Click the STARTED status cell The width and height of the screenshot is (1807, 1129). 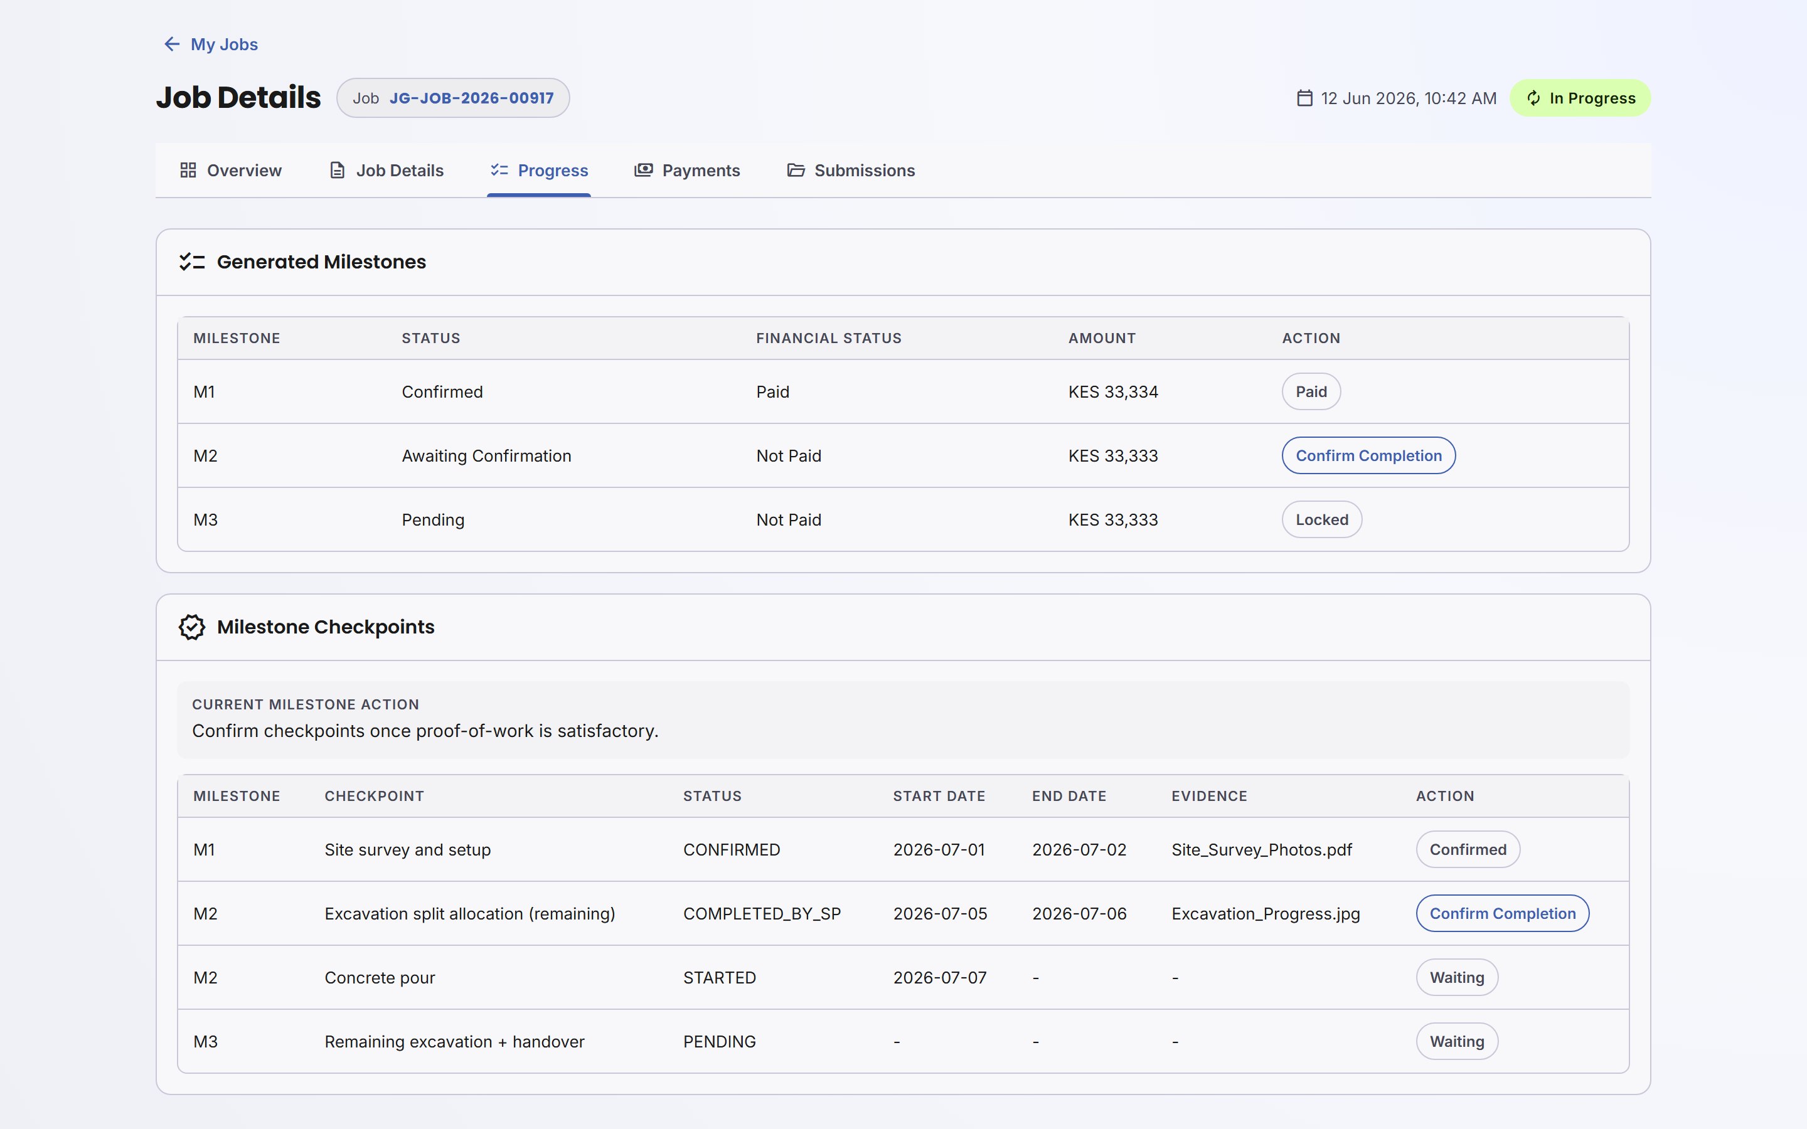(720, 977)
